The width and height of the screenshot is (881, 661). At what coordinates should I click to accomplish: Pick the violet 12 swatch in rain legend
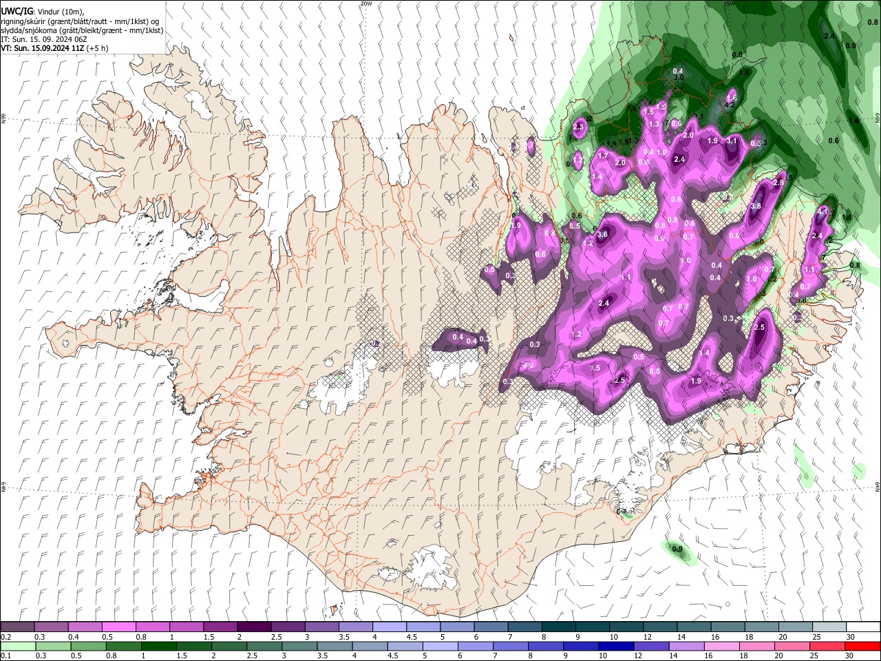(x=651, y=646)
